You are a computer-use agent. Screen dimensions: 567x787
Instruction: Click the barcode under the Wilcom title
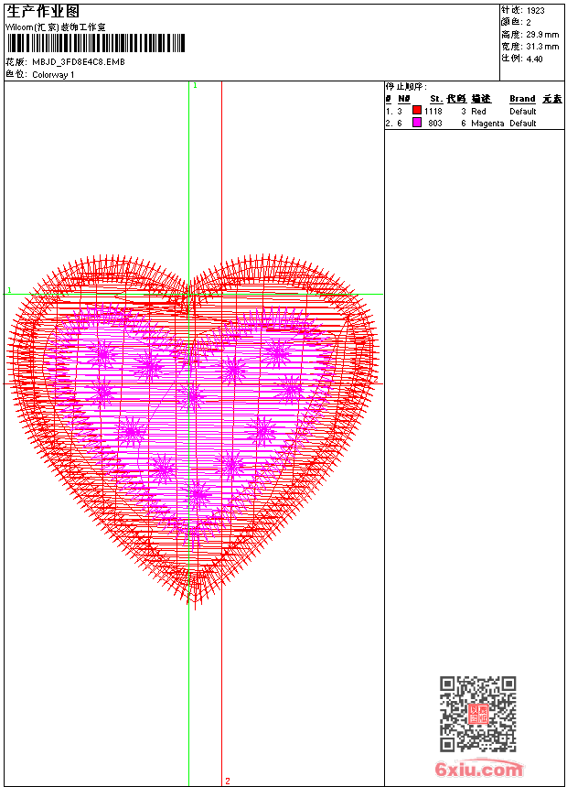point(95,43)
